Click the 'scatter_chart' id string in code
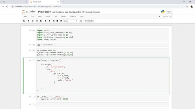This screenshot has height=109, width=195. [x=56, y=67]
